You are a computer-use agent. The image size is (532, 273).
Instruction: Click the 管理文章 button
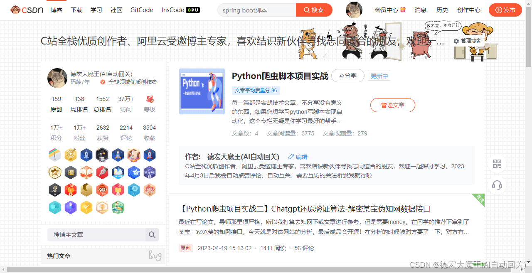pos(392,105)
